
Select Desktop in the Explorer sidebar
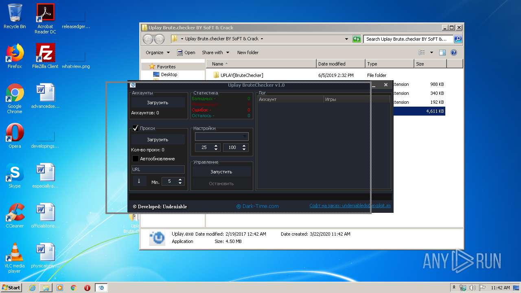click(x=165, y=74)
